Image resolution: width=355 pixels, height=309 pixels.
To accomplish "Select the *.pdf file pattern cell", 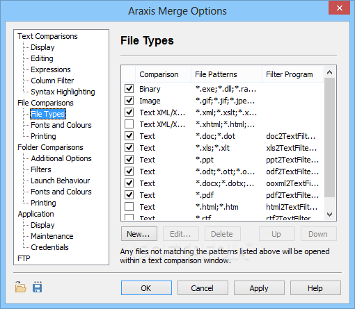I will [x=205, y=195].
